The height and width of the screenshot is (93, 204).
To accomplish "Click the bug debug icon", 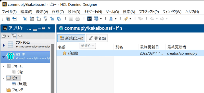I will click(x=111, y=19).
